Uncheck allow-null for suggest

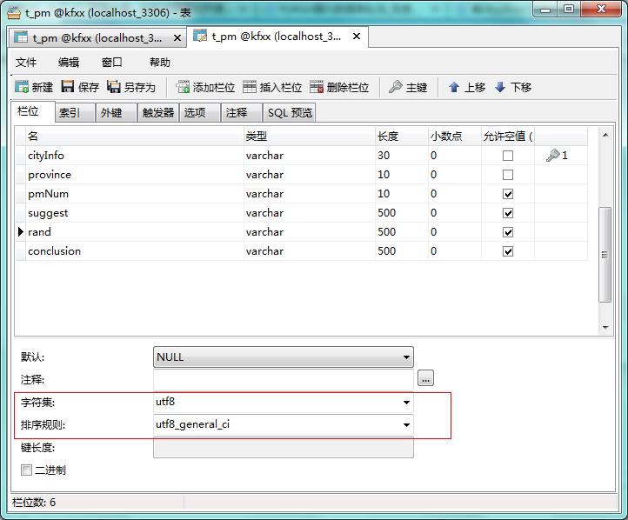point(508,213)
